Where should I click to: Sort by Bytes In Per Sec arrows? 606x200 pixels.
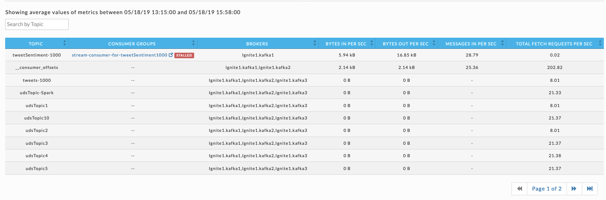coord(372,43)
